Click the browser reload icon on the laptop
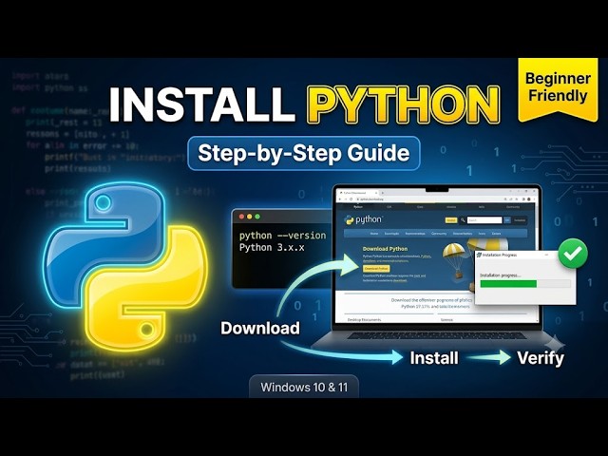Image resolution: width=608 pixels, height=456 pixels. tap(351, 199)
